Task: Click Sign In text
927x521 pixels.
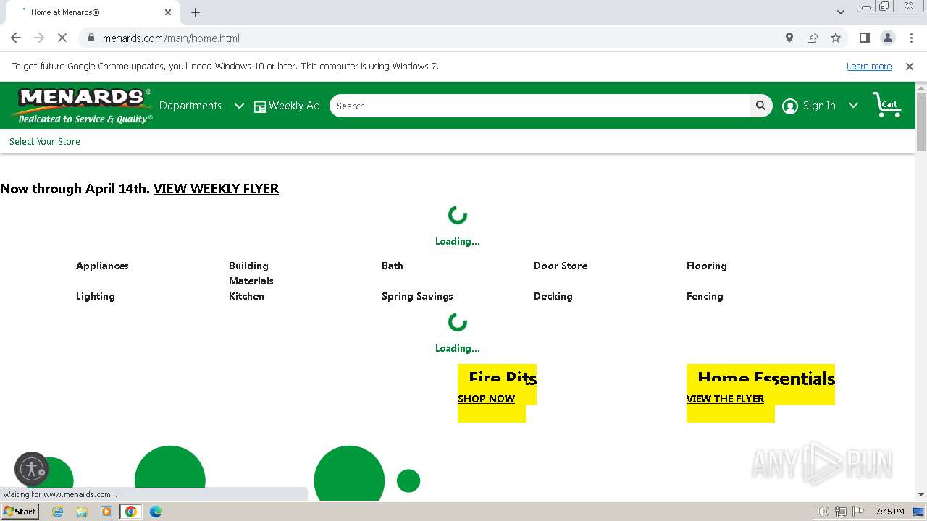Action: point(819,106)
